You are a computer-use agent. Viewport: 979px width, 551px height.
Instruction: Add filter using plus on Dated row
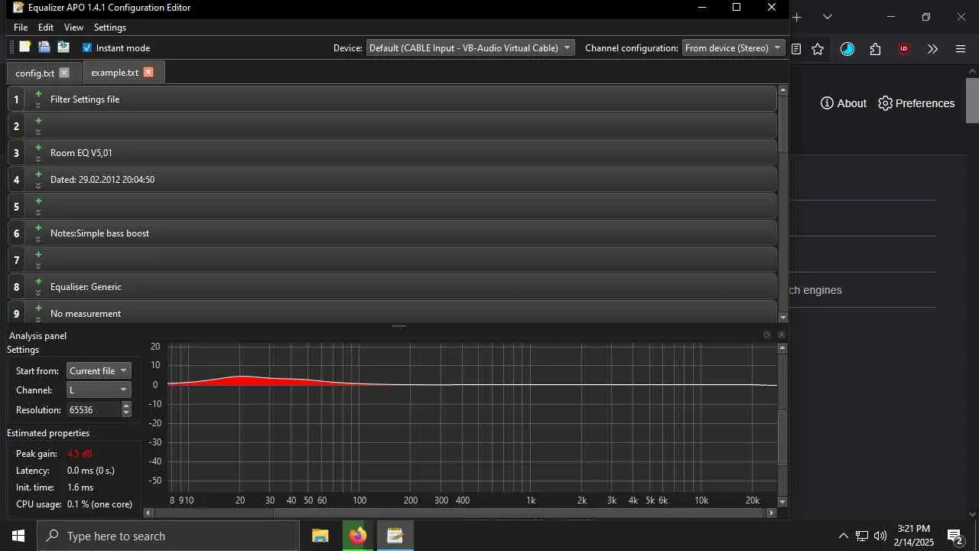(38, 174)
